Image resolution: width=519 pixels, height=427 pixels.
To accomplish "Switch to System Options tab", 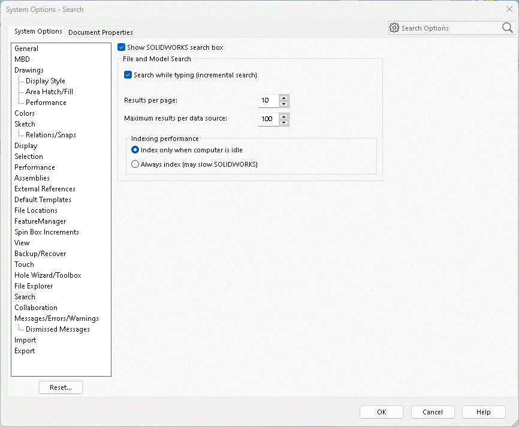I will coord(38,31).
